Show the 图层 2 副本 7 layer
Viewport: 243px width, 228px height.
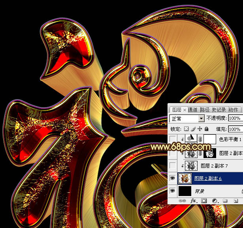pyautogui.click(x=172, y=166)
